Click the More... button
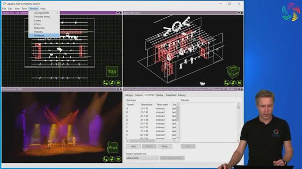The image size is (302, 169). click(x=165, y=146)
